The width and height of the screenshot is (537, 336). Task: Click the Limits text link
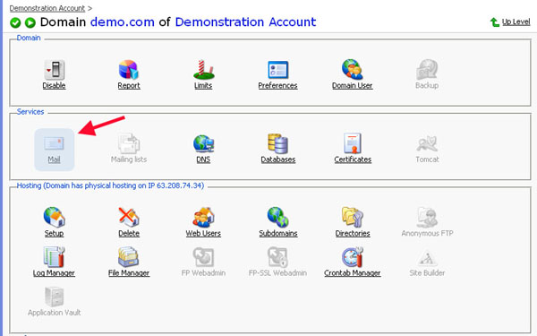point(203,85)
